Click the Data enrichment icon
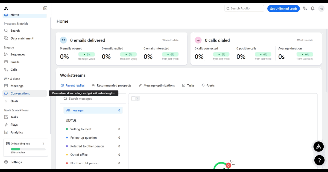This screenshot has width=328, height=172. [x=6, y=38]
